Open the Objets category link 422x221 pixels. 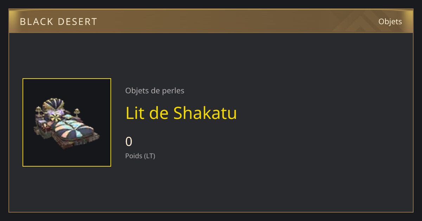(x=390, y=21)
